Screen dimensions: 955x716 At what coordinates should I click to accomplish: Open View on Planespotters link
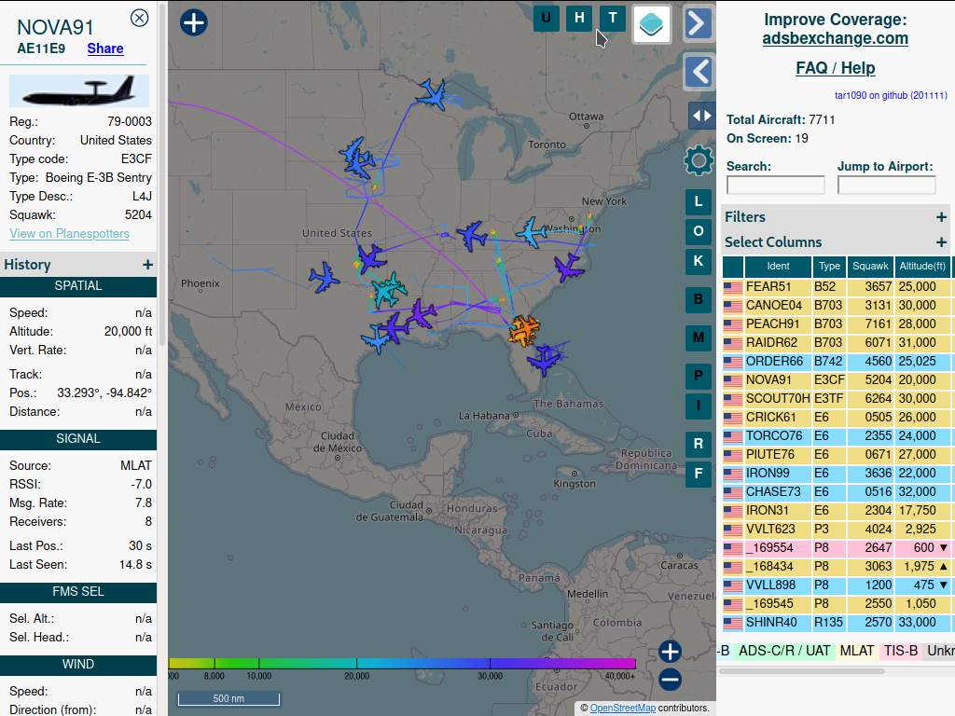pyautogui.click(x=69, y=234)
